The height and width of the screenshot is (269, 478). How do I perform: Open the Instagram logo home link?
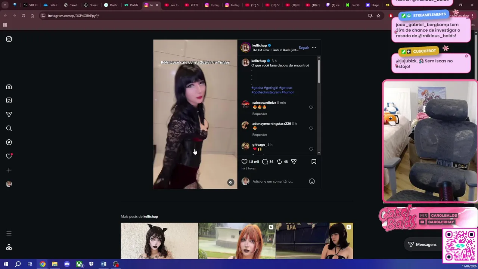tap(9, 39)
